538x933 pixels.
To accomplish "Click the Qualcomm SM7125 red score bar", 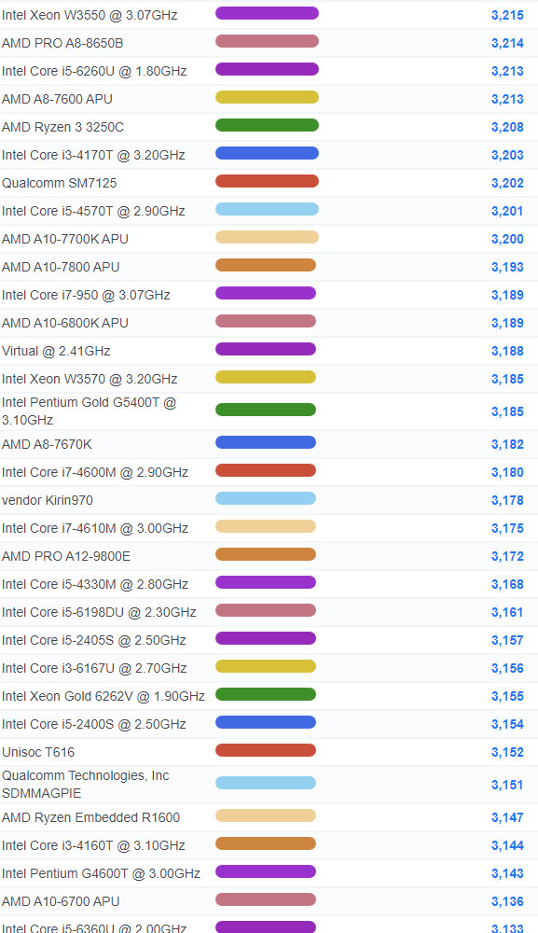I will coord(267,181).
